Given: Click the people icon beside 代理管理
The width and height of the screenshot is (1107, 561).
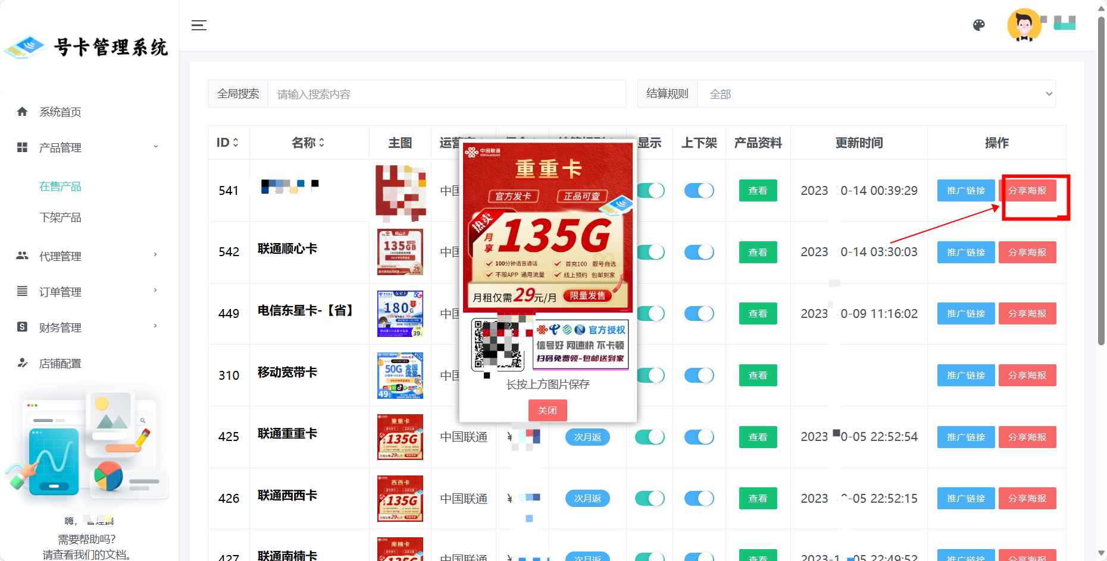Looking at the screenshot, I should 23,256.
